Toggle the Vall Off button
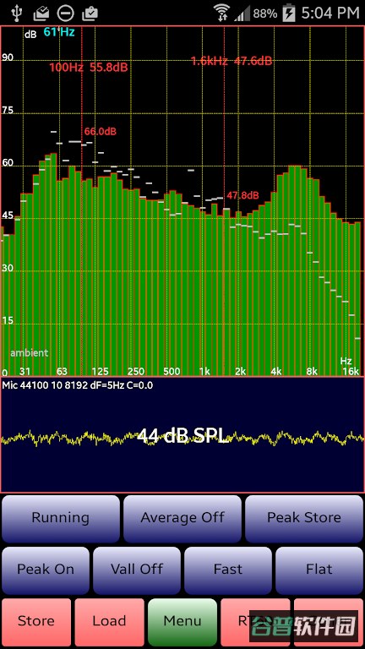 (x=137, y=570)
